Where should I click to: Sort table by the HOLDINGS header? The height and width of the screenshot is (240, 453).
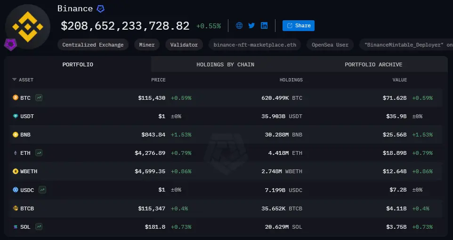tap(291, 80)
